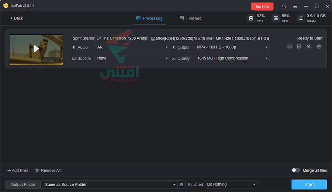This screenshot has height=192, width=332.
Task: Click the MKV 1280x720 source info
Action: 184,39
